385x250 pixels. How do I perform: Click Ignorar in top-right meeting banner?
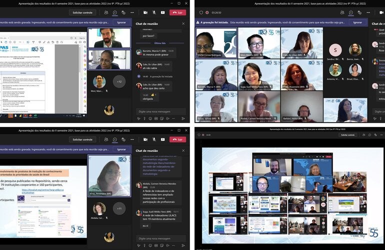(357, 22)
